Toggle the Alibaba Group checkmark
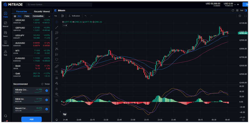This screenshot has width=249, height=123. pos(46,91)
